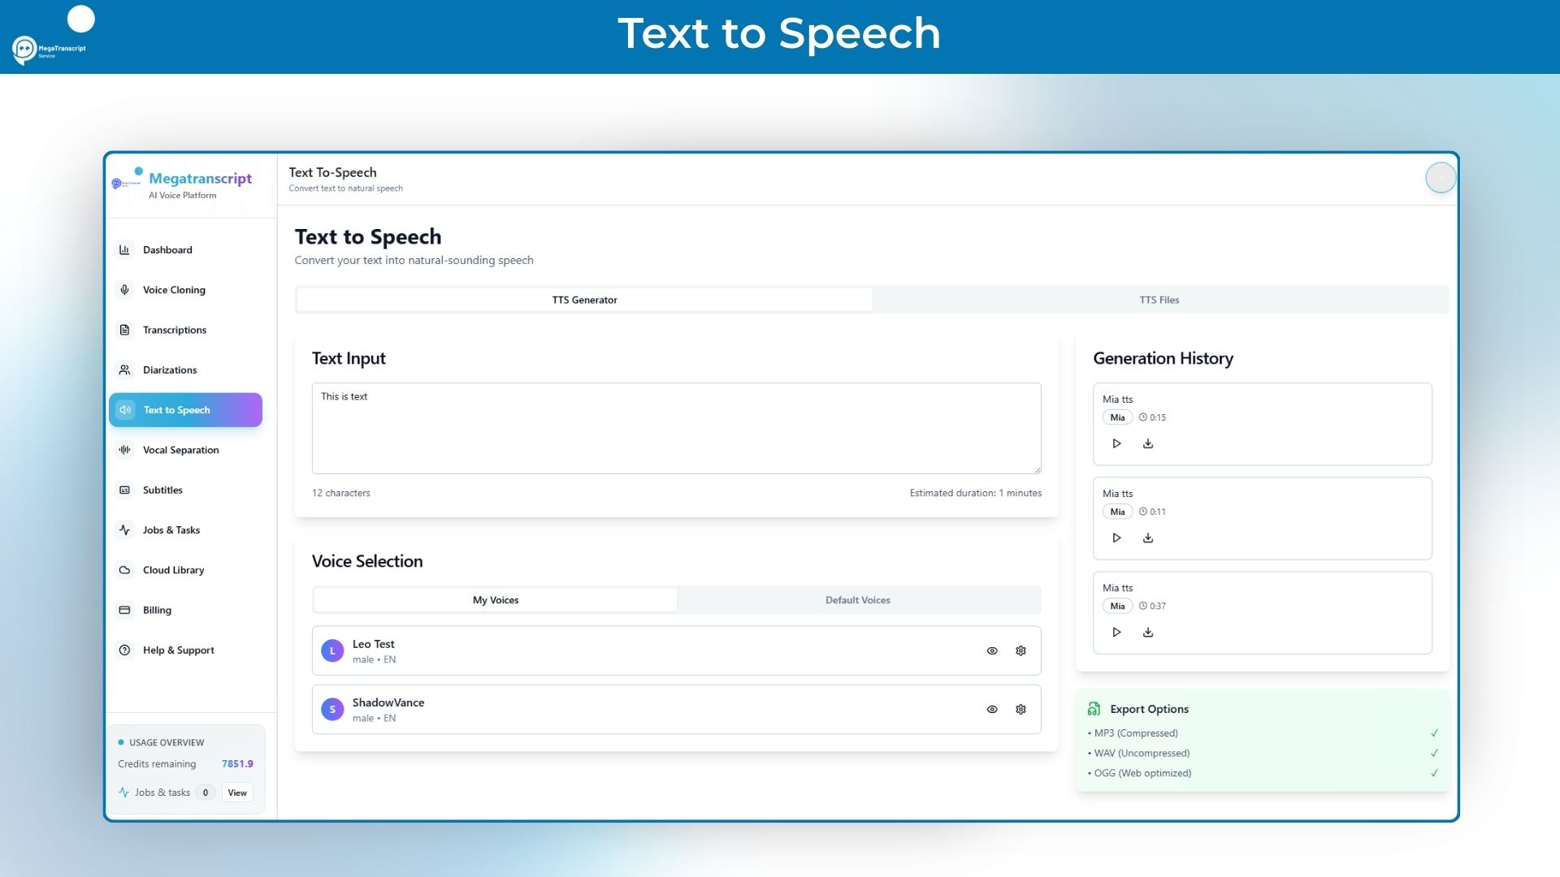The height and width of the screenshot is (877, 1560).
Task: Preview the ShadowVance voice
Action: [x=992, y=709]
